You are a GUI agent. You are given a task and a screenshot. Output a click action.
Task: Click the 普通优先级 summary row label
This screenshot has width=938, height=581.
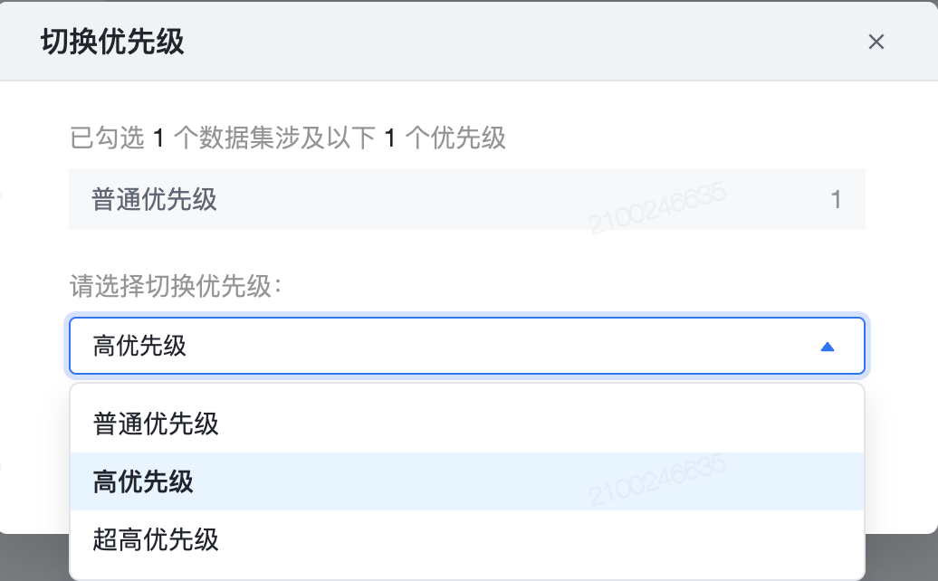tap(154, 199)
